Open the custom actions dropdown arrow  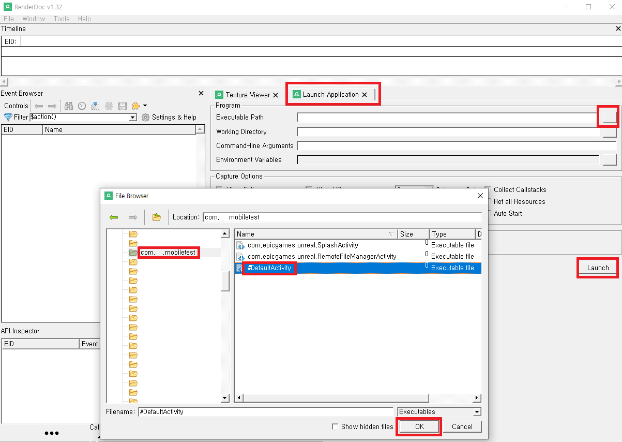(x=145, y=106)
